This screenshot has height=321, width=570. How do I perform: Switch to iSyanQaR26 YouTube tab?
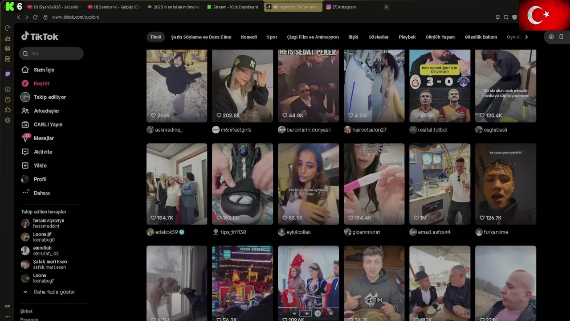pos(53,7)
